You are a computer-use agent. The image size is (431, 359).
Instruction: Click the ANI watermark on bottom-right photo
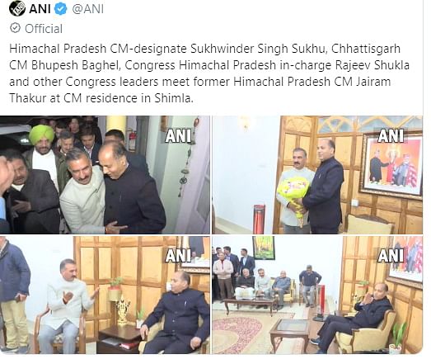pyautogui.click(x=391, y=256)
